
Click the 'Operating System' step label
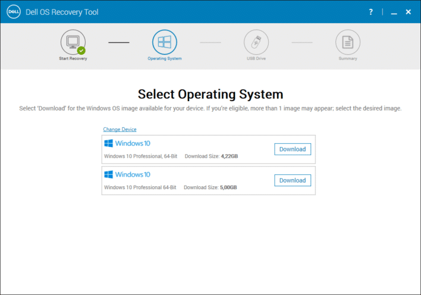165,58
